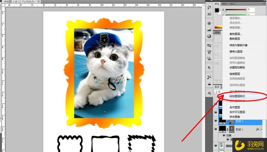Open the Info panel icon
Viewport: 267px width, 152px height.
209,36
